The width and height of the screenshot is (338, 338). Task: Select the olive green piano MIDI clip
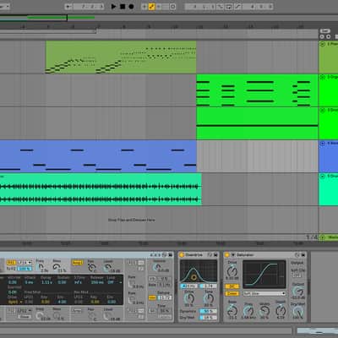(121, 57)
